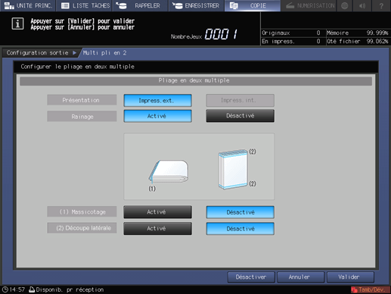Select the COPIE tab

point(253,5)
